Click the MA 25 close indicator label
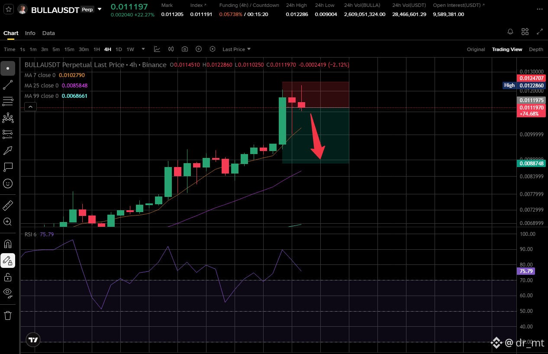The height and width of the screenshot is (354, 548). (42, 86)
